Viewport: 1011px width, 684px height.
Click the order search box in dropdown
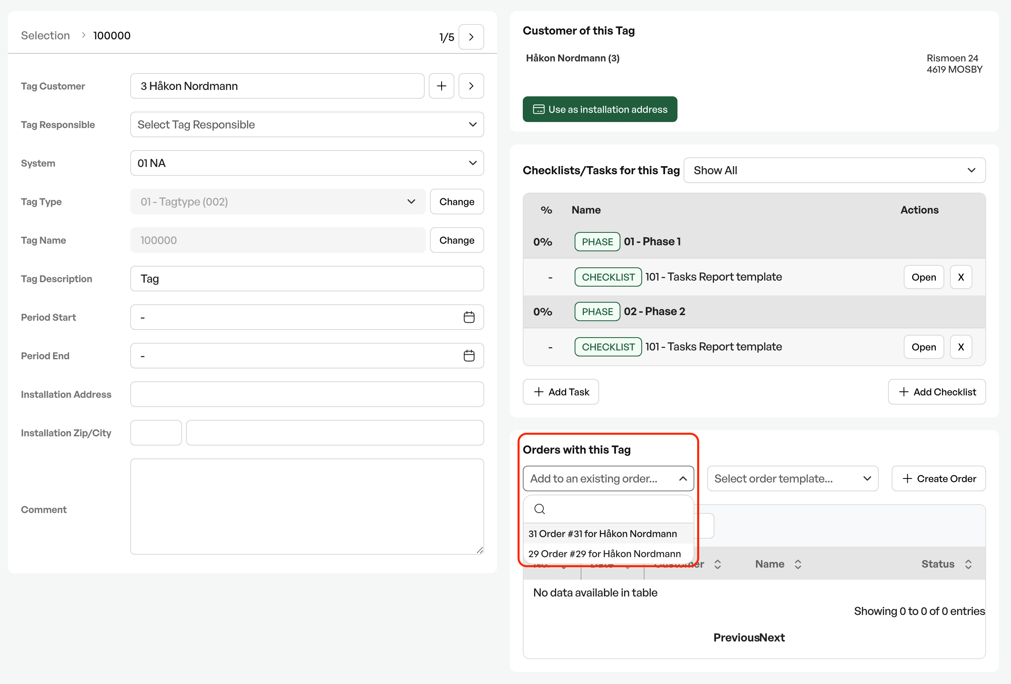[x=608, y=509]
